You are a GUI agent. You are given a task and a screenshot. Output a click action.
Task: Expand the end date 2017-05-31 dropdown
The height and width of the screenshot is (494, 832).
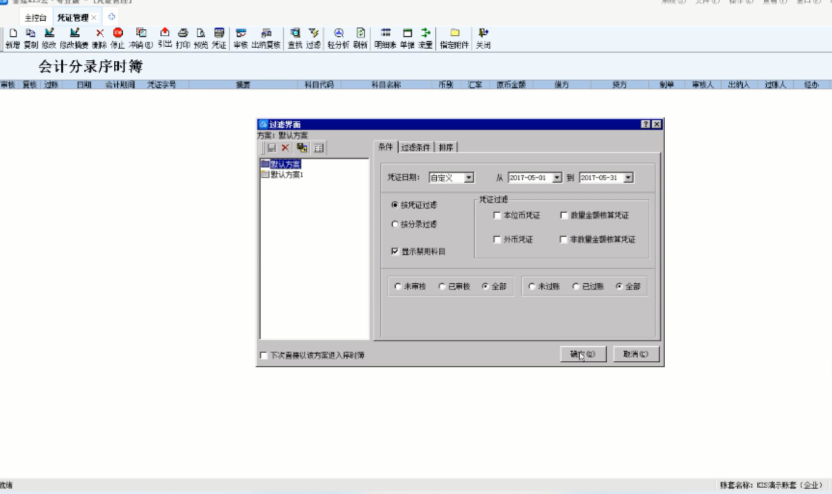pyautogui.click(x=628, y=178)
